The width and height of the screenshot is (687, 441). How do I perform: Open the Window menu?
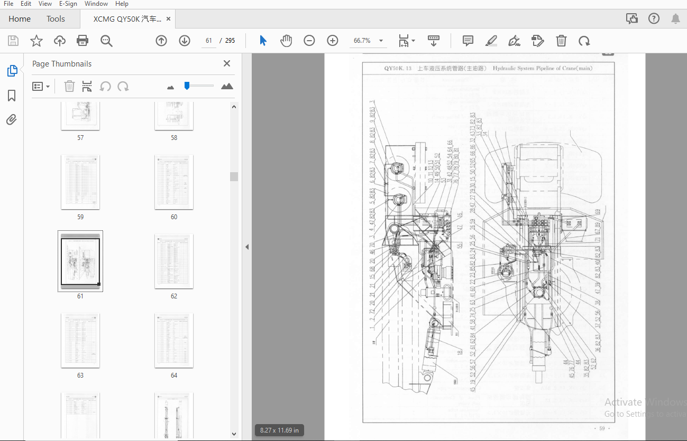(96, 4)
